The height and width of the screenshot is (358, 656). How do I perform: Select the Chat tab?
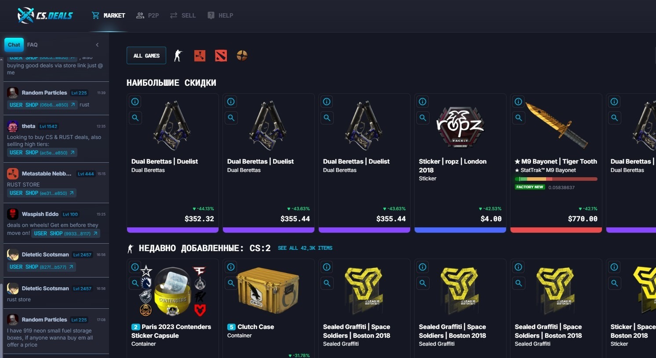tap(14, 45)
